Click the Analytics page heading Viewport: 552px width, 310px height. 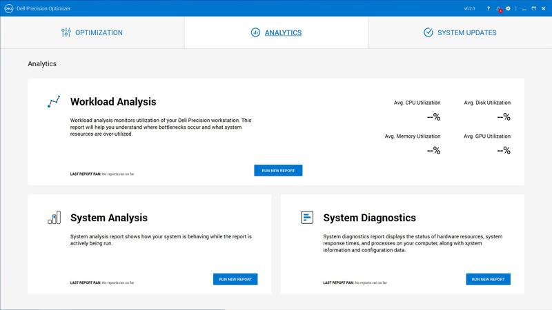tap(42, 63)
